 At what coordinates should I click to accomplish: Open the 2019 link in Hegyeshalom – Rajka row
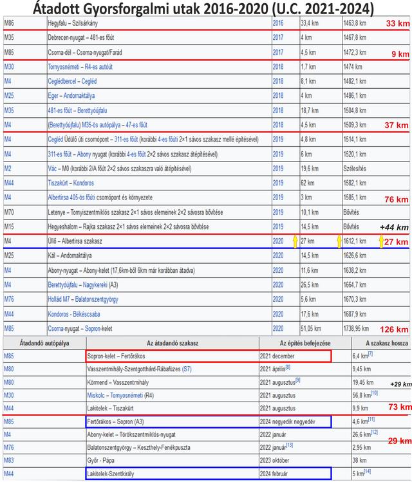coord(278,227)
